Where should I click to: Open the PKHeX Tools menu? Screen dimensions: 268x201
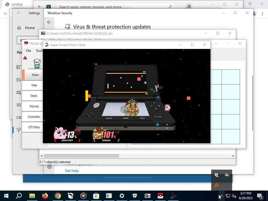(x=39, y=51)
